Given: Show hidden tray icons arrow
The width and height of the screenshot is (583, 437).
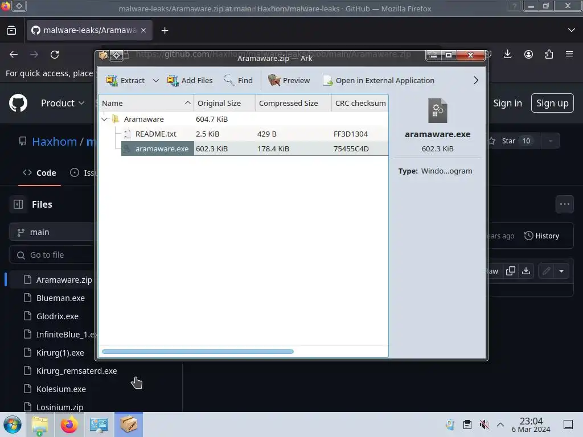Looking at the screenshot, I should (500, 424).
